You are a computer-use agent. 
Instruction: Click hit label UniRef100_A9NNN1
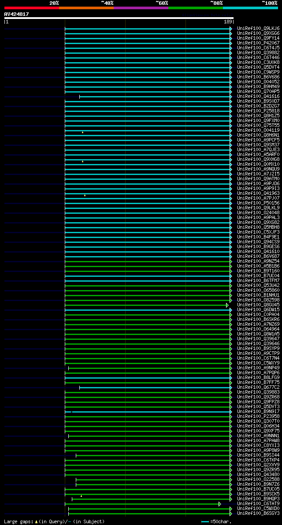tap(258, 436)
